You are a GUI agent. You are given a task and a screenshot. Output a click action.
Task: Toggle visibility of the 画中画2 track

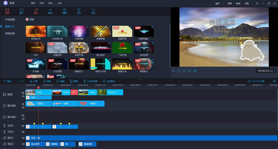click(x=23, y=115)
